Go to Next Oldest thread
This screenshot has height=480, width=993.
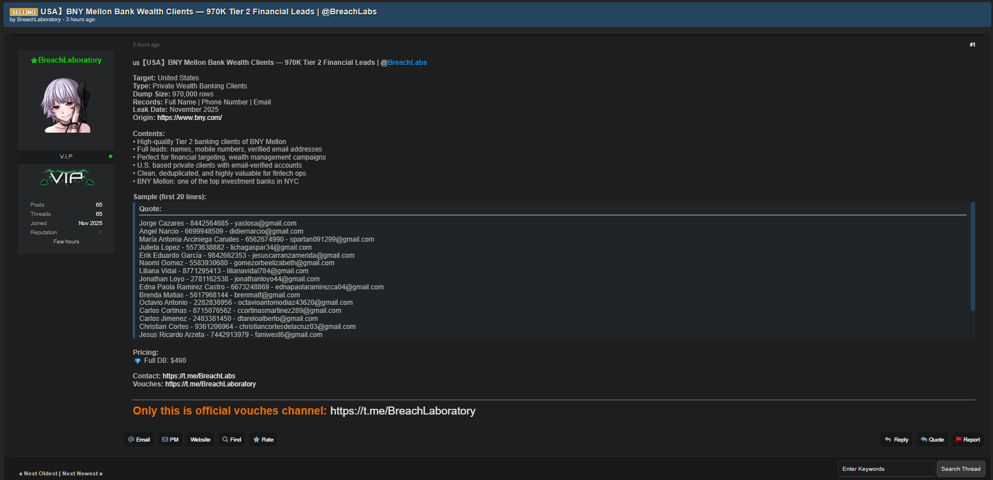(40, 474)
